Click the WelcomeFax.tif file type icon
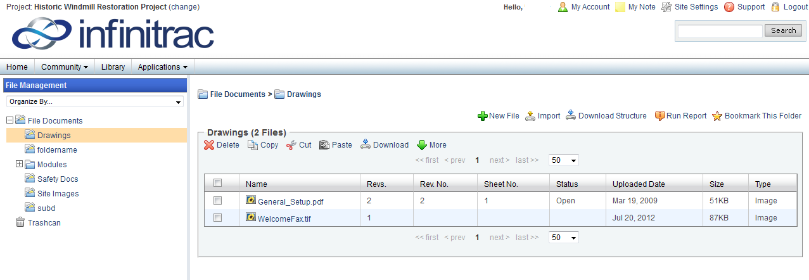 [251, 217]
